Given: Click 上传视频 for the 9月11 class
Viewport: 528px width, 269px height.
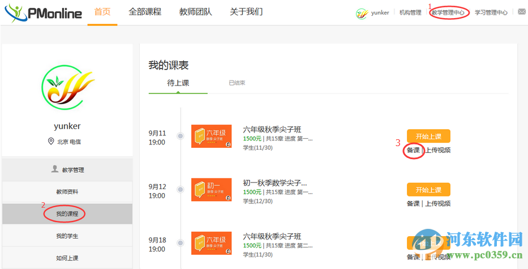Looking at the screenshot, I should [x=438, y=150].
